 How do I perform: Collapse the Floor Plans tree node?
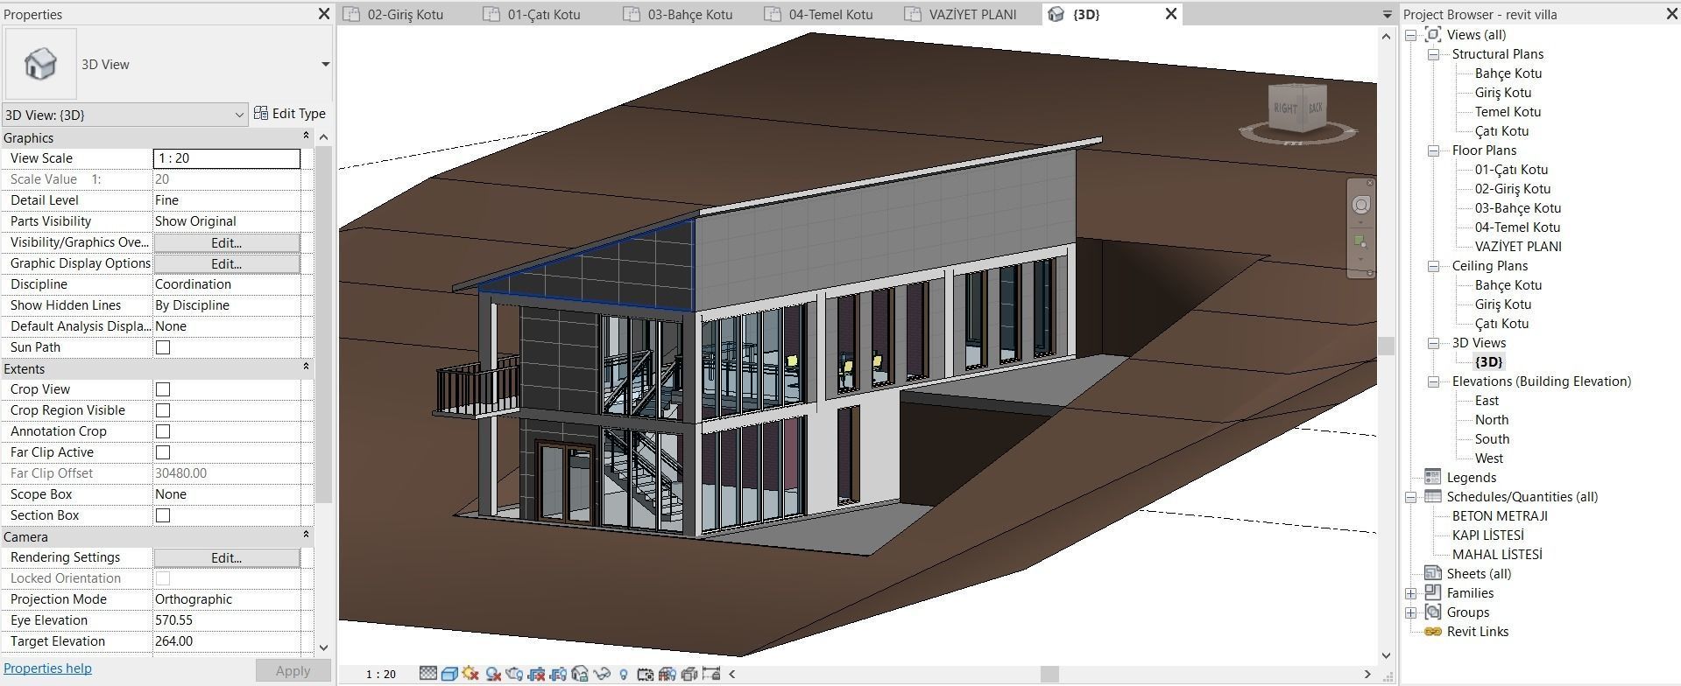click(1433, 150)
